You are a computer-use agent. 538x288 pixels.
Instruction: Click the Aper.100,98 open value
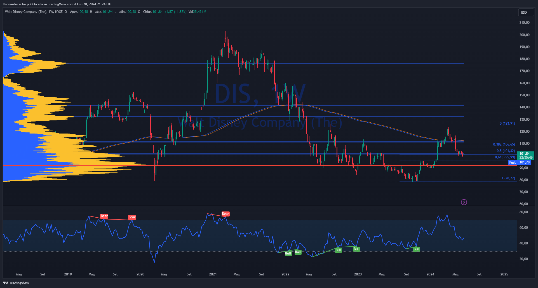pos(79,12)
